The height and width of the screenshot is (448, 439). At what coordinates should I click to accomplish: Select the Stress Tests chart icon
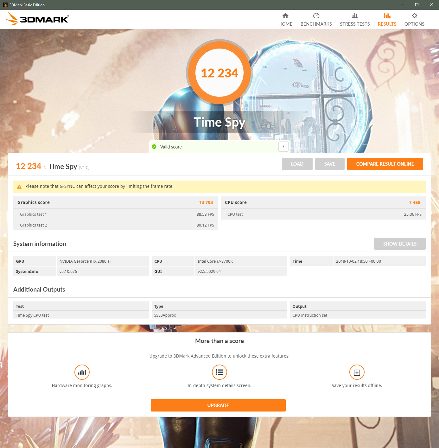[355, 16]
